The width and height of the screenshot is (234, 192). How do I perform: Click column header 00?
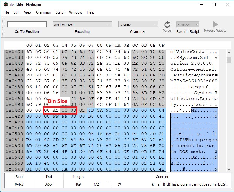click(x=29, y=45)
